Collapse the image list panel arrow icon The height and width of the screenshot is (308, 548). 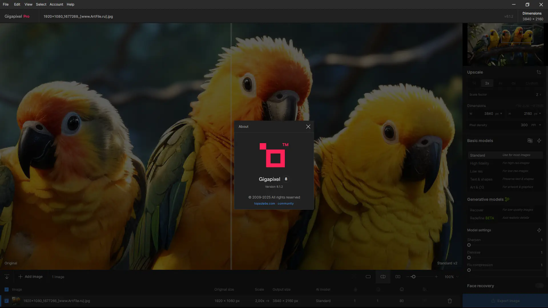tap(7, 277)
